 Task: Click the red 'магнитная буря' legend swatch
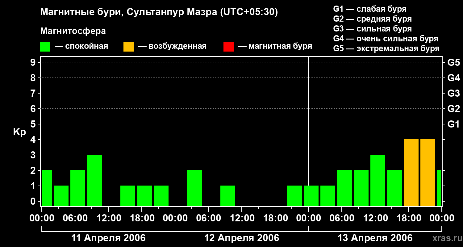click(x=228, y=47)
